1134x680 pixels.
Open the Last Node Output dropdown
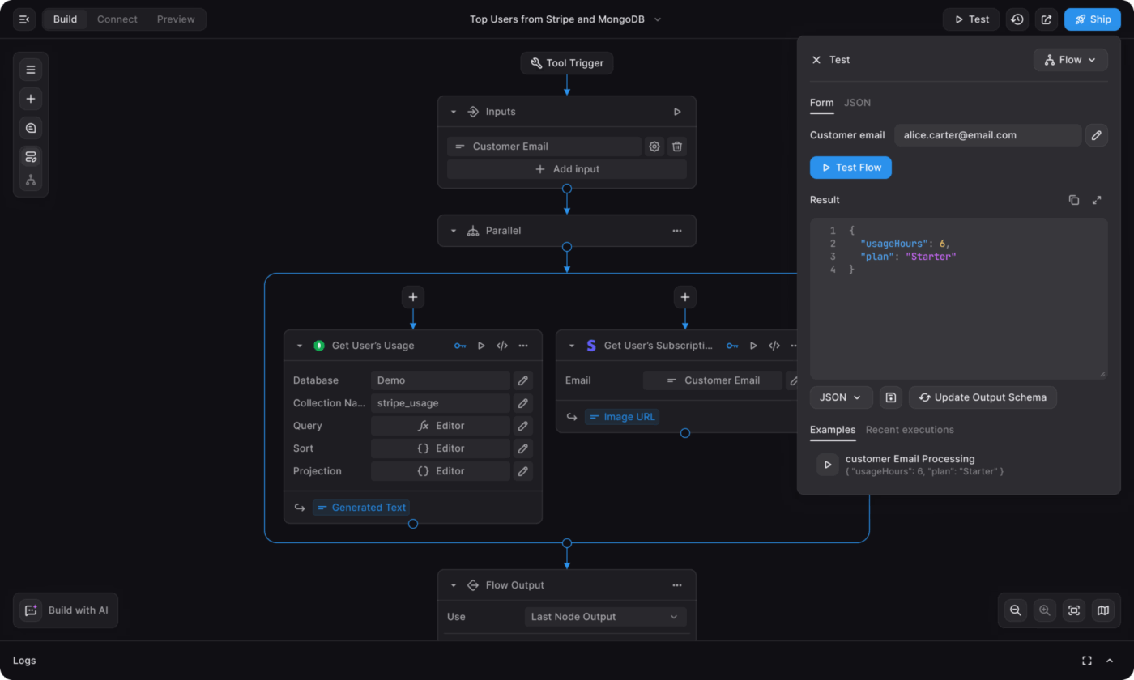605,616
